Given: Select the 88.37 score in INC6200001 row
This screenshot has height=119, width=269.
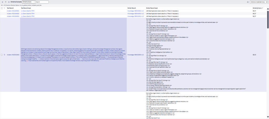Looking at the screenshot, I should coord(254,11).
